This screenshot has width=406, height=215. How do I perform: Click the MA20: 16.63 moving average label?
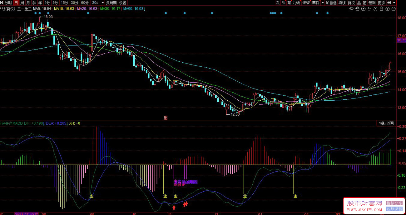88,9
